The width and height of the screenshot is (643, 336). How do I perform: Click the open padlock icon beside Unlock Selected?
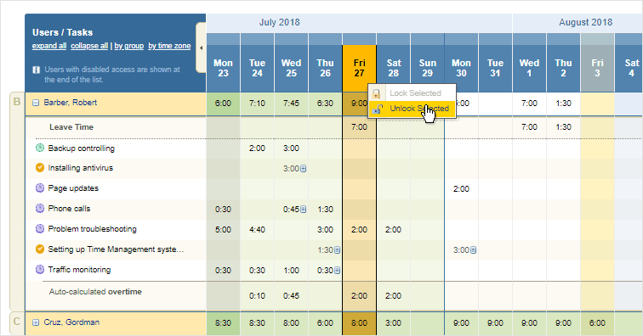click(x=378, y=109)
